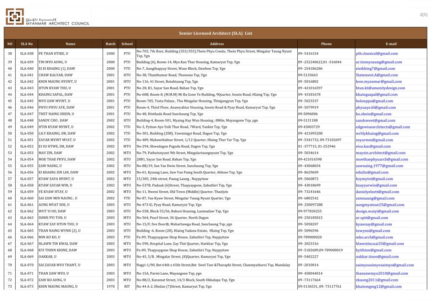Click the 'E-mail' column header
The image size is (434, 301).
point(391,44)
